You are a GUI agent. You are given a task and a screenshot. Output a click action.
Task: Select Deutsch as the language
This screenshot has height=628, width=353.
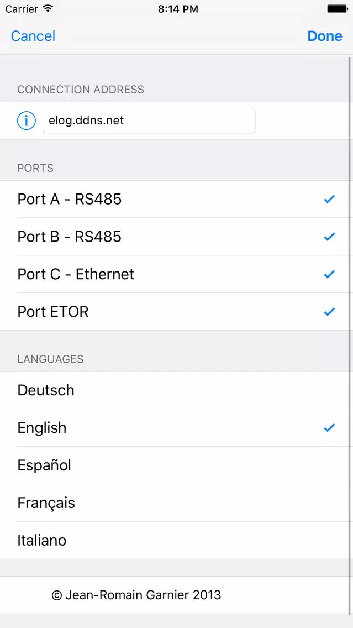click(177, 390)
